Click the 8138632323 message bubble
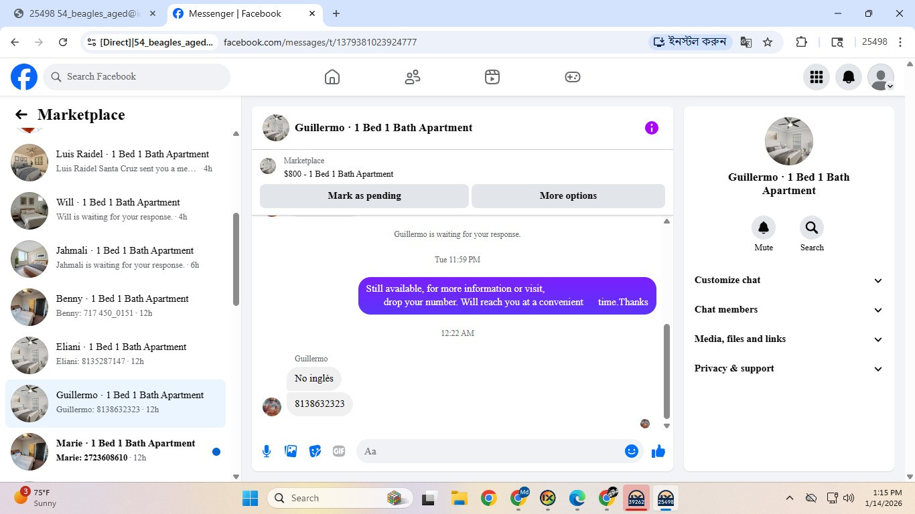The width and height of the screenshot is (915, 514). pos(320,404)
